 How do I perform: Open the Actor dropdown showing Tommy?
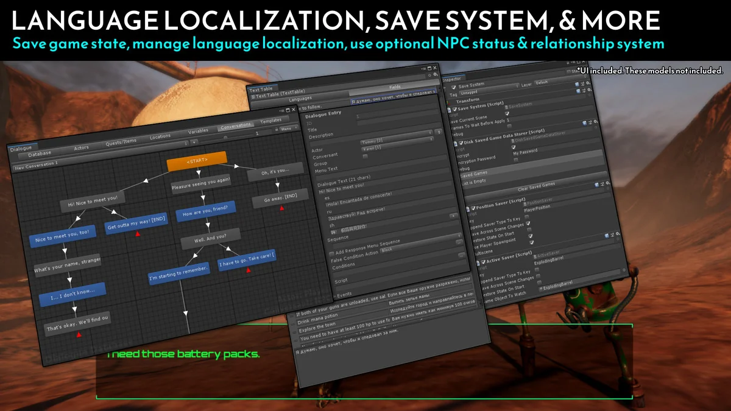(372, 141)
